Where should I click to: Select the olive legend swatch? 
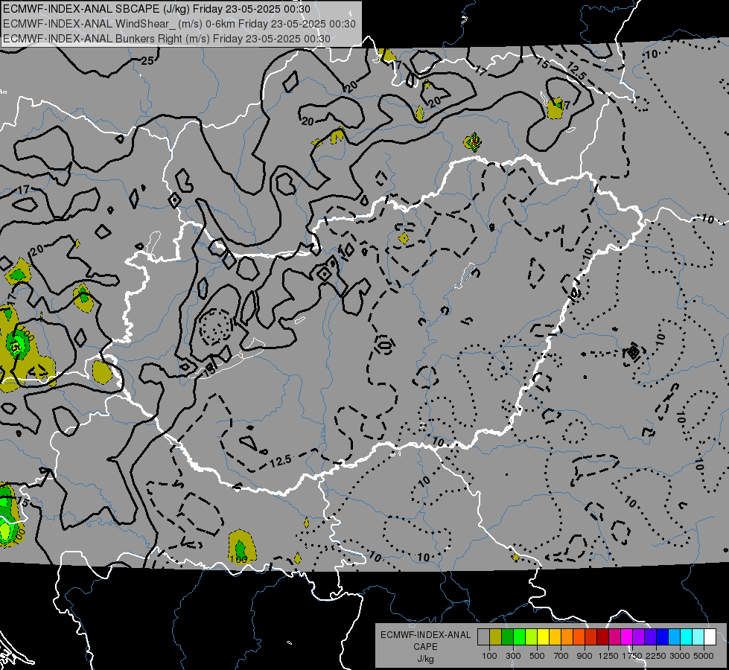click(496, 637)
